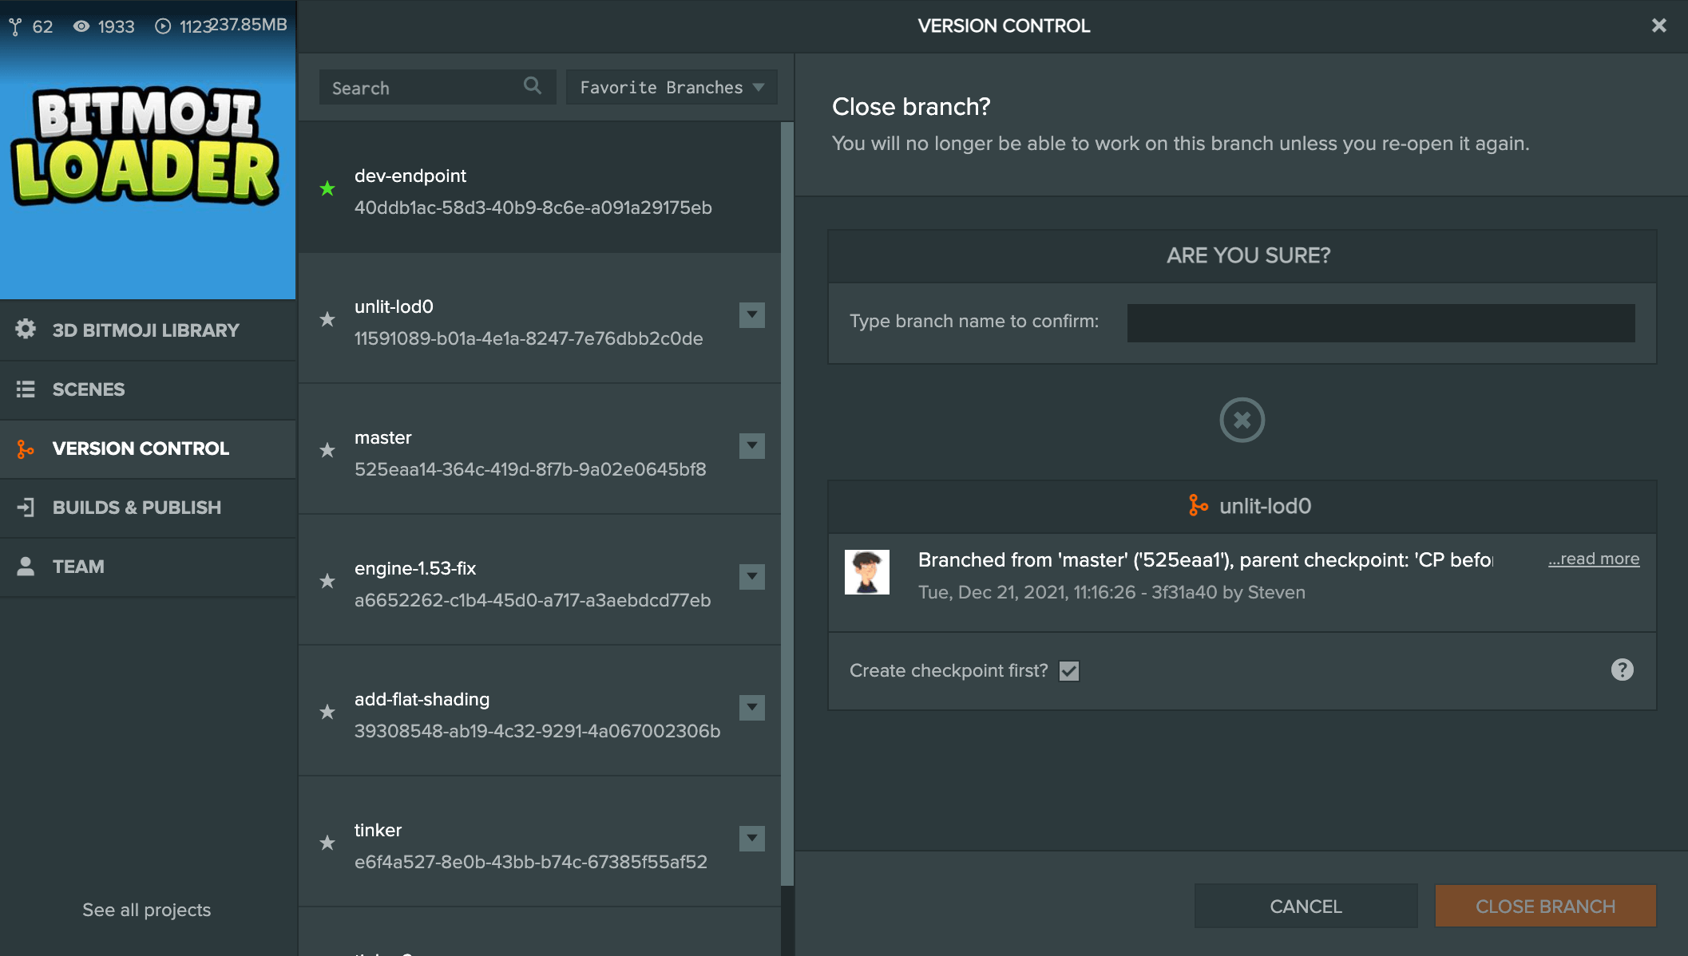This screenshot has height=956, width=1688.
Task: Click the plays count icon
Action: (x=163, y=26)
